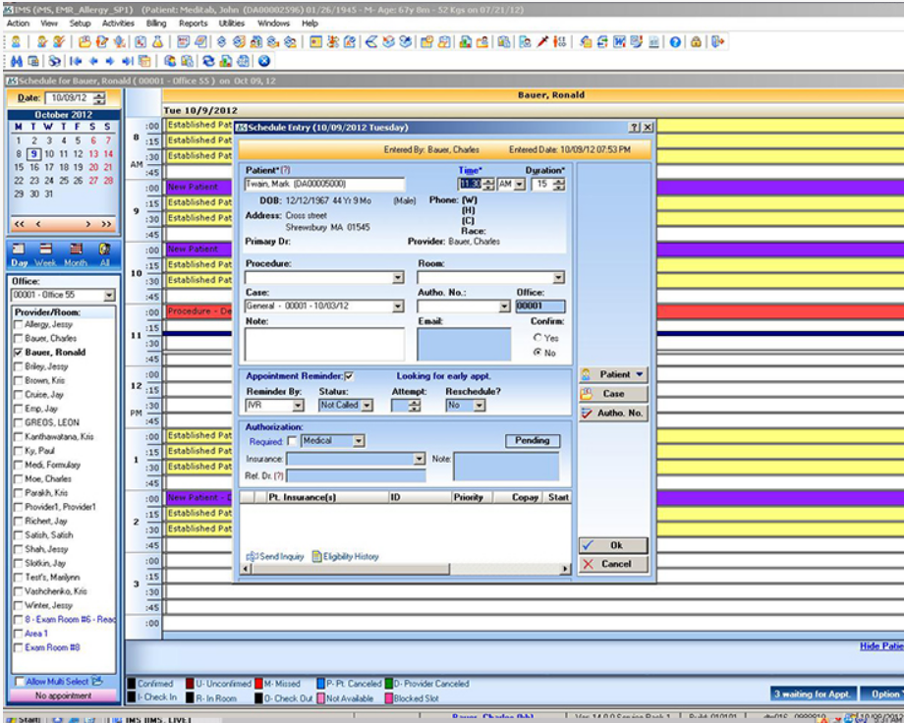Click the Last record arrow toolbar icon

point(128,61)
